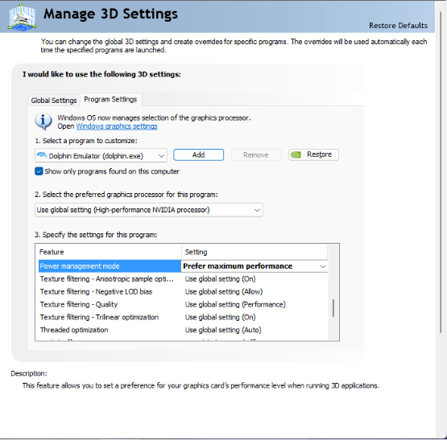
Task: Click the Remove button
Action: pyautogui.click(x=256, y=155)
